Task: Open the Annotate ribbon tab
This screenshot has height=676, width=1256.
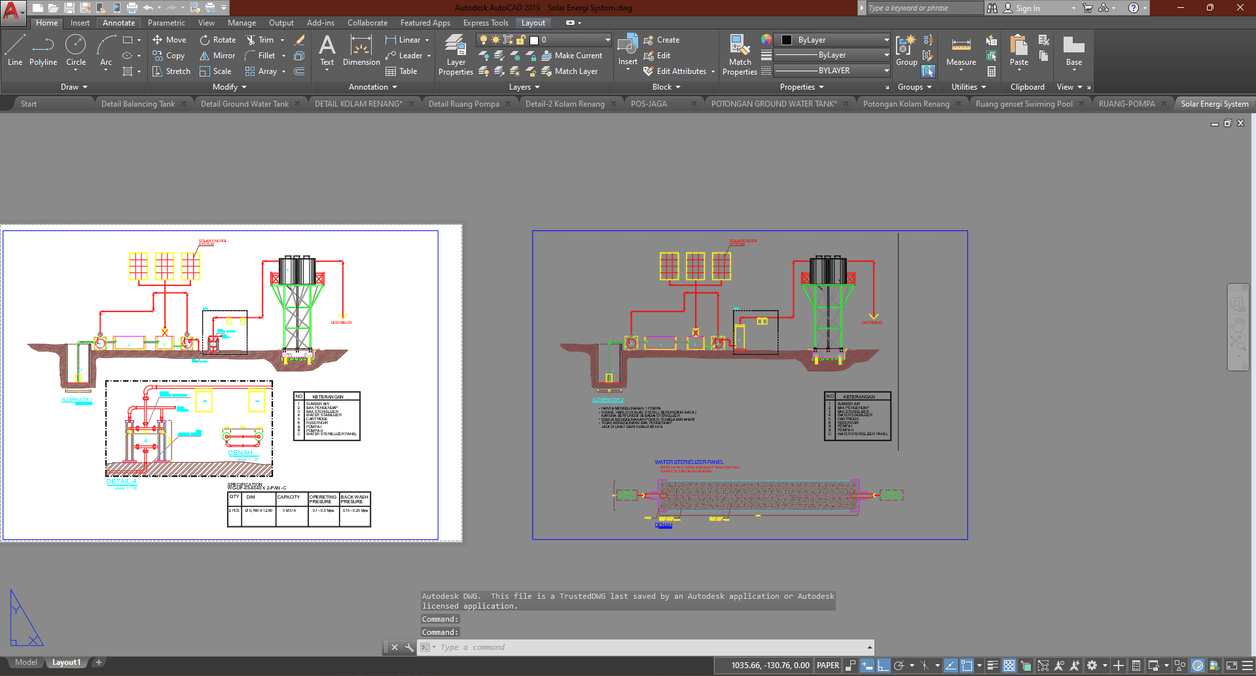Action: tap(118, 23)
